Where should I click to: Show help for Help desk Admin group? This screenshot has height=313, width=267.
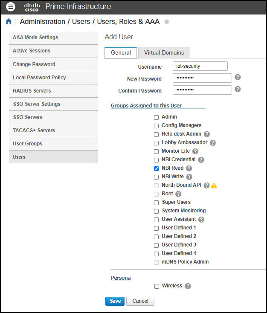[207, 134]
